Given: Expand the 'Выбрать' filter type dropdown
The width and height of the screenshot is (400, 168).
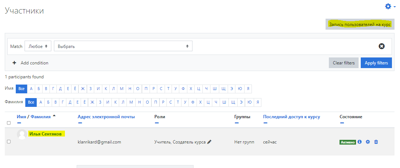Looking at the screenshot, I should click(123, 46).
